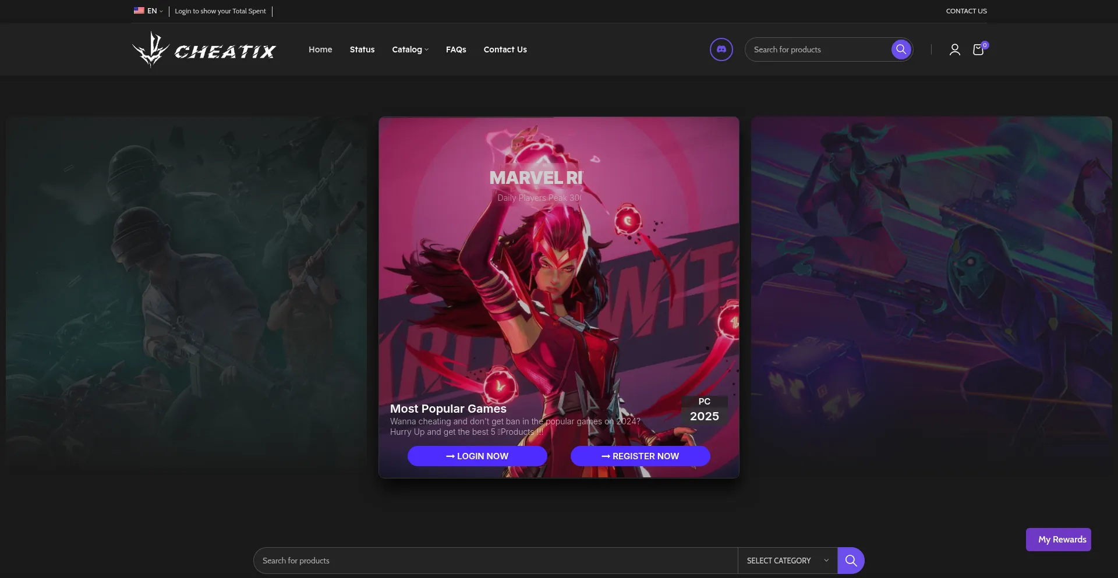The height and width of the screenshot is (578, 1118).
Task: Click the REGISTER NOW button
Action: (x=640, y=456)
